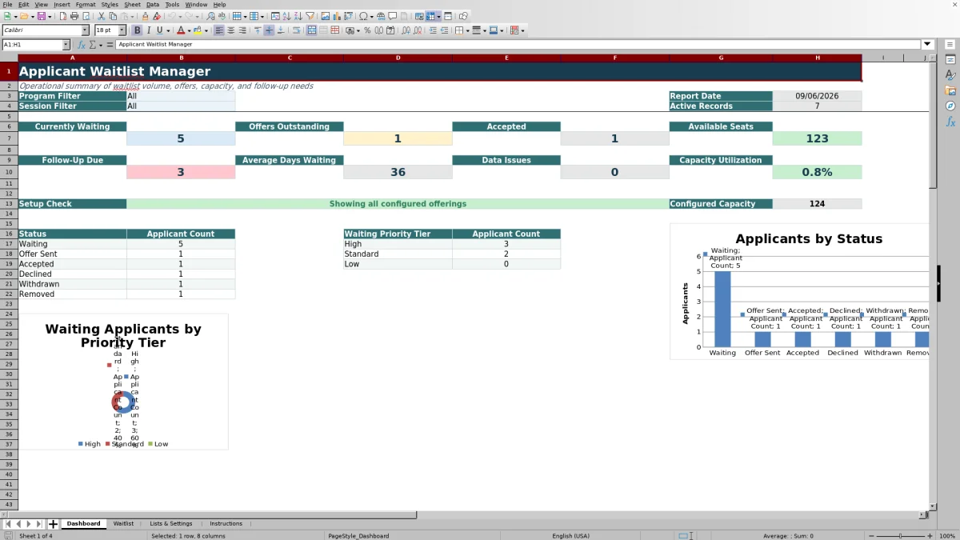Click the Sort Ascending icon
960x540 pixels.
pyautogui.click(x=286, y=16)
